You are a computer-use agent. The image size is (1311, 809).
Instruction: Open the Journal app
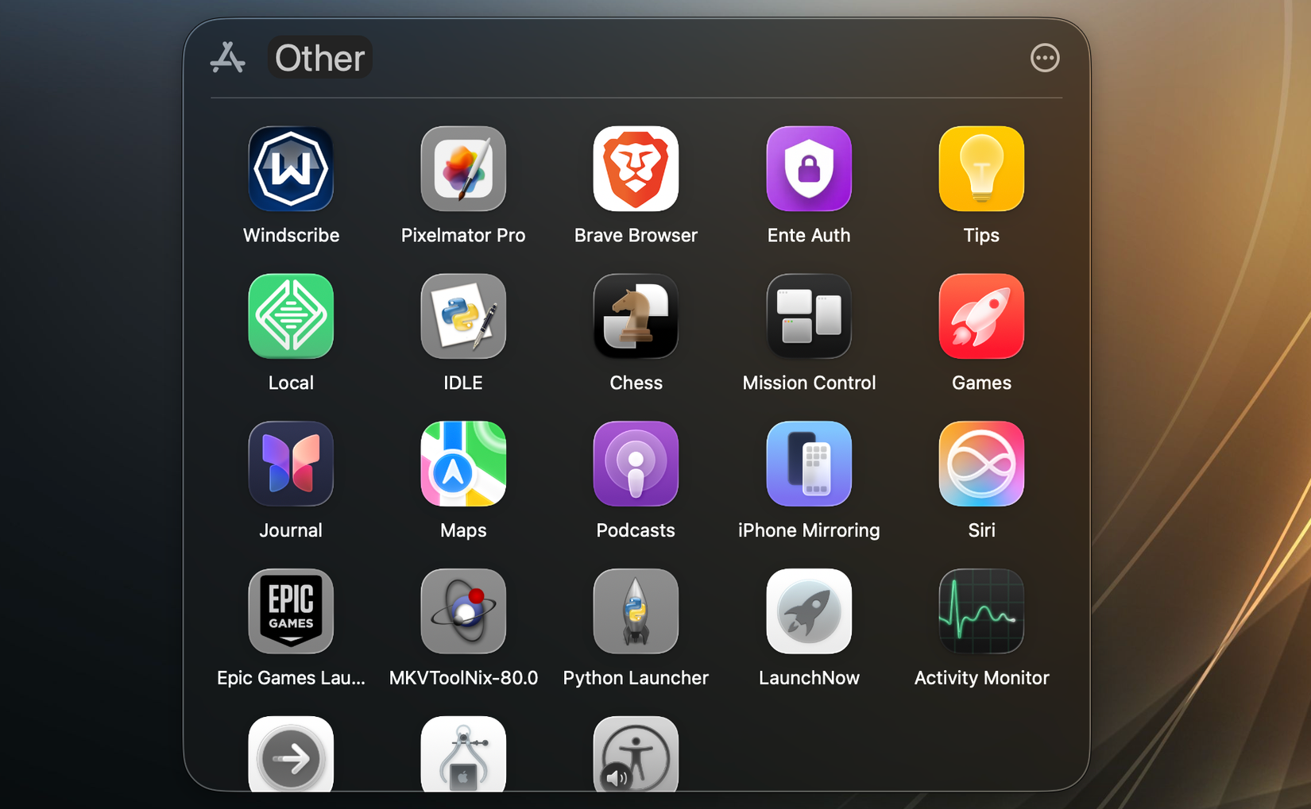(x=291, y=464)
